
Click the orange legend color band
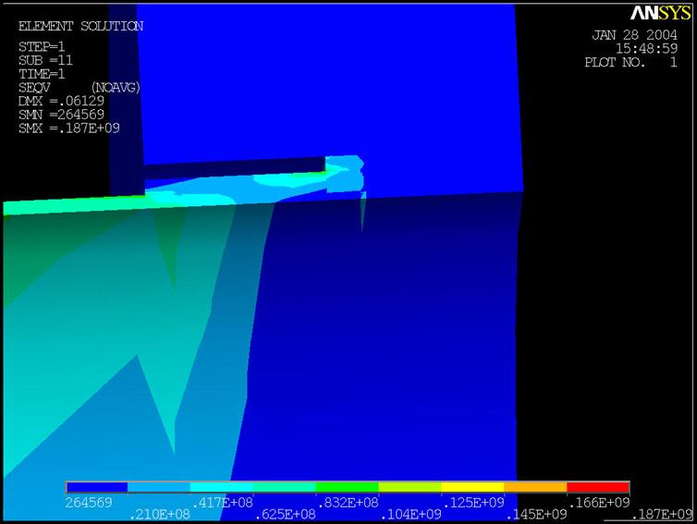534,486
